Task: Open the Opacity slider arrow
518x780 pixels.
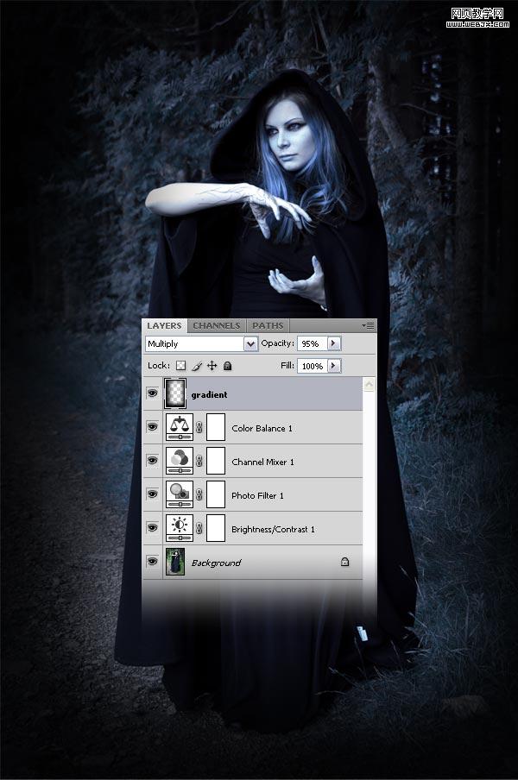Action: click(333, 343)
